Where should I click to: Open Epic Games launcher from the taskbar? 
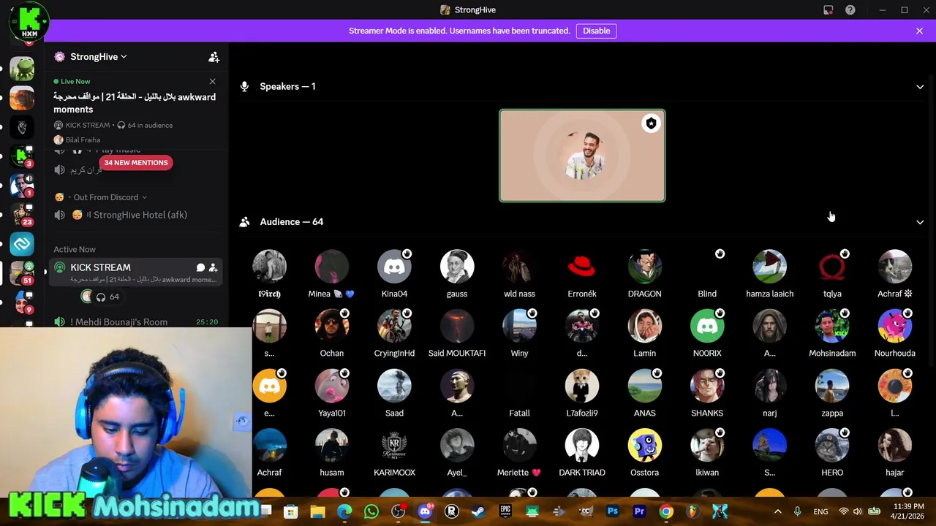point(505,511)
